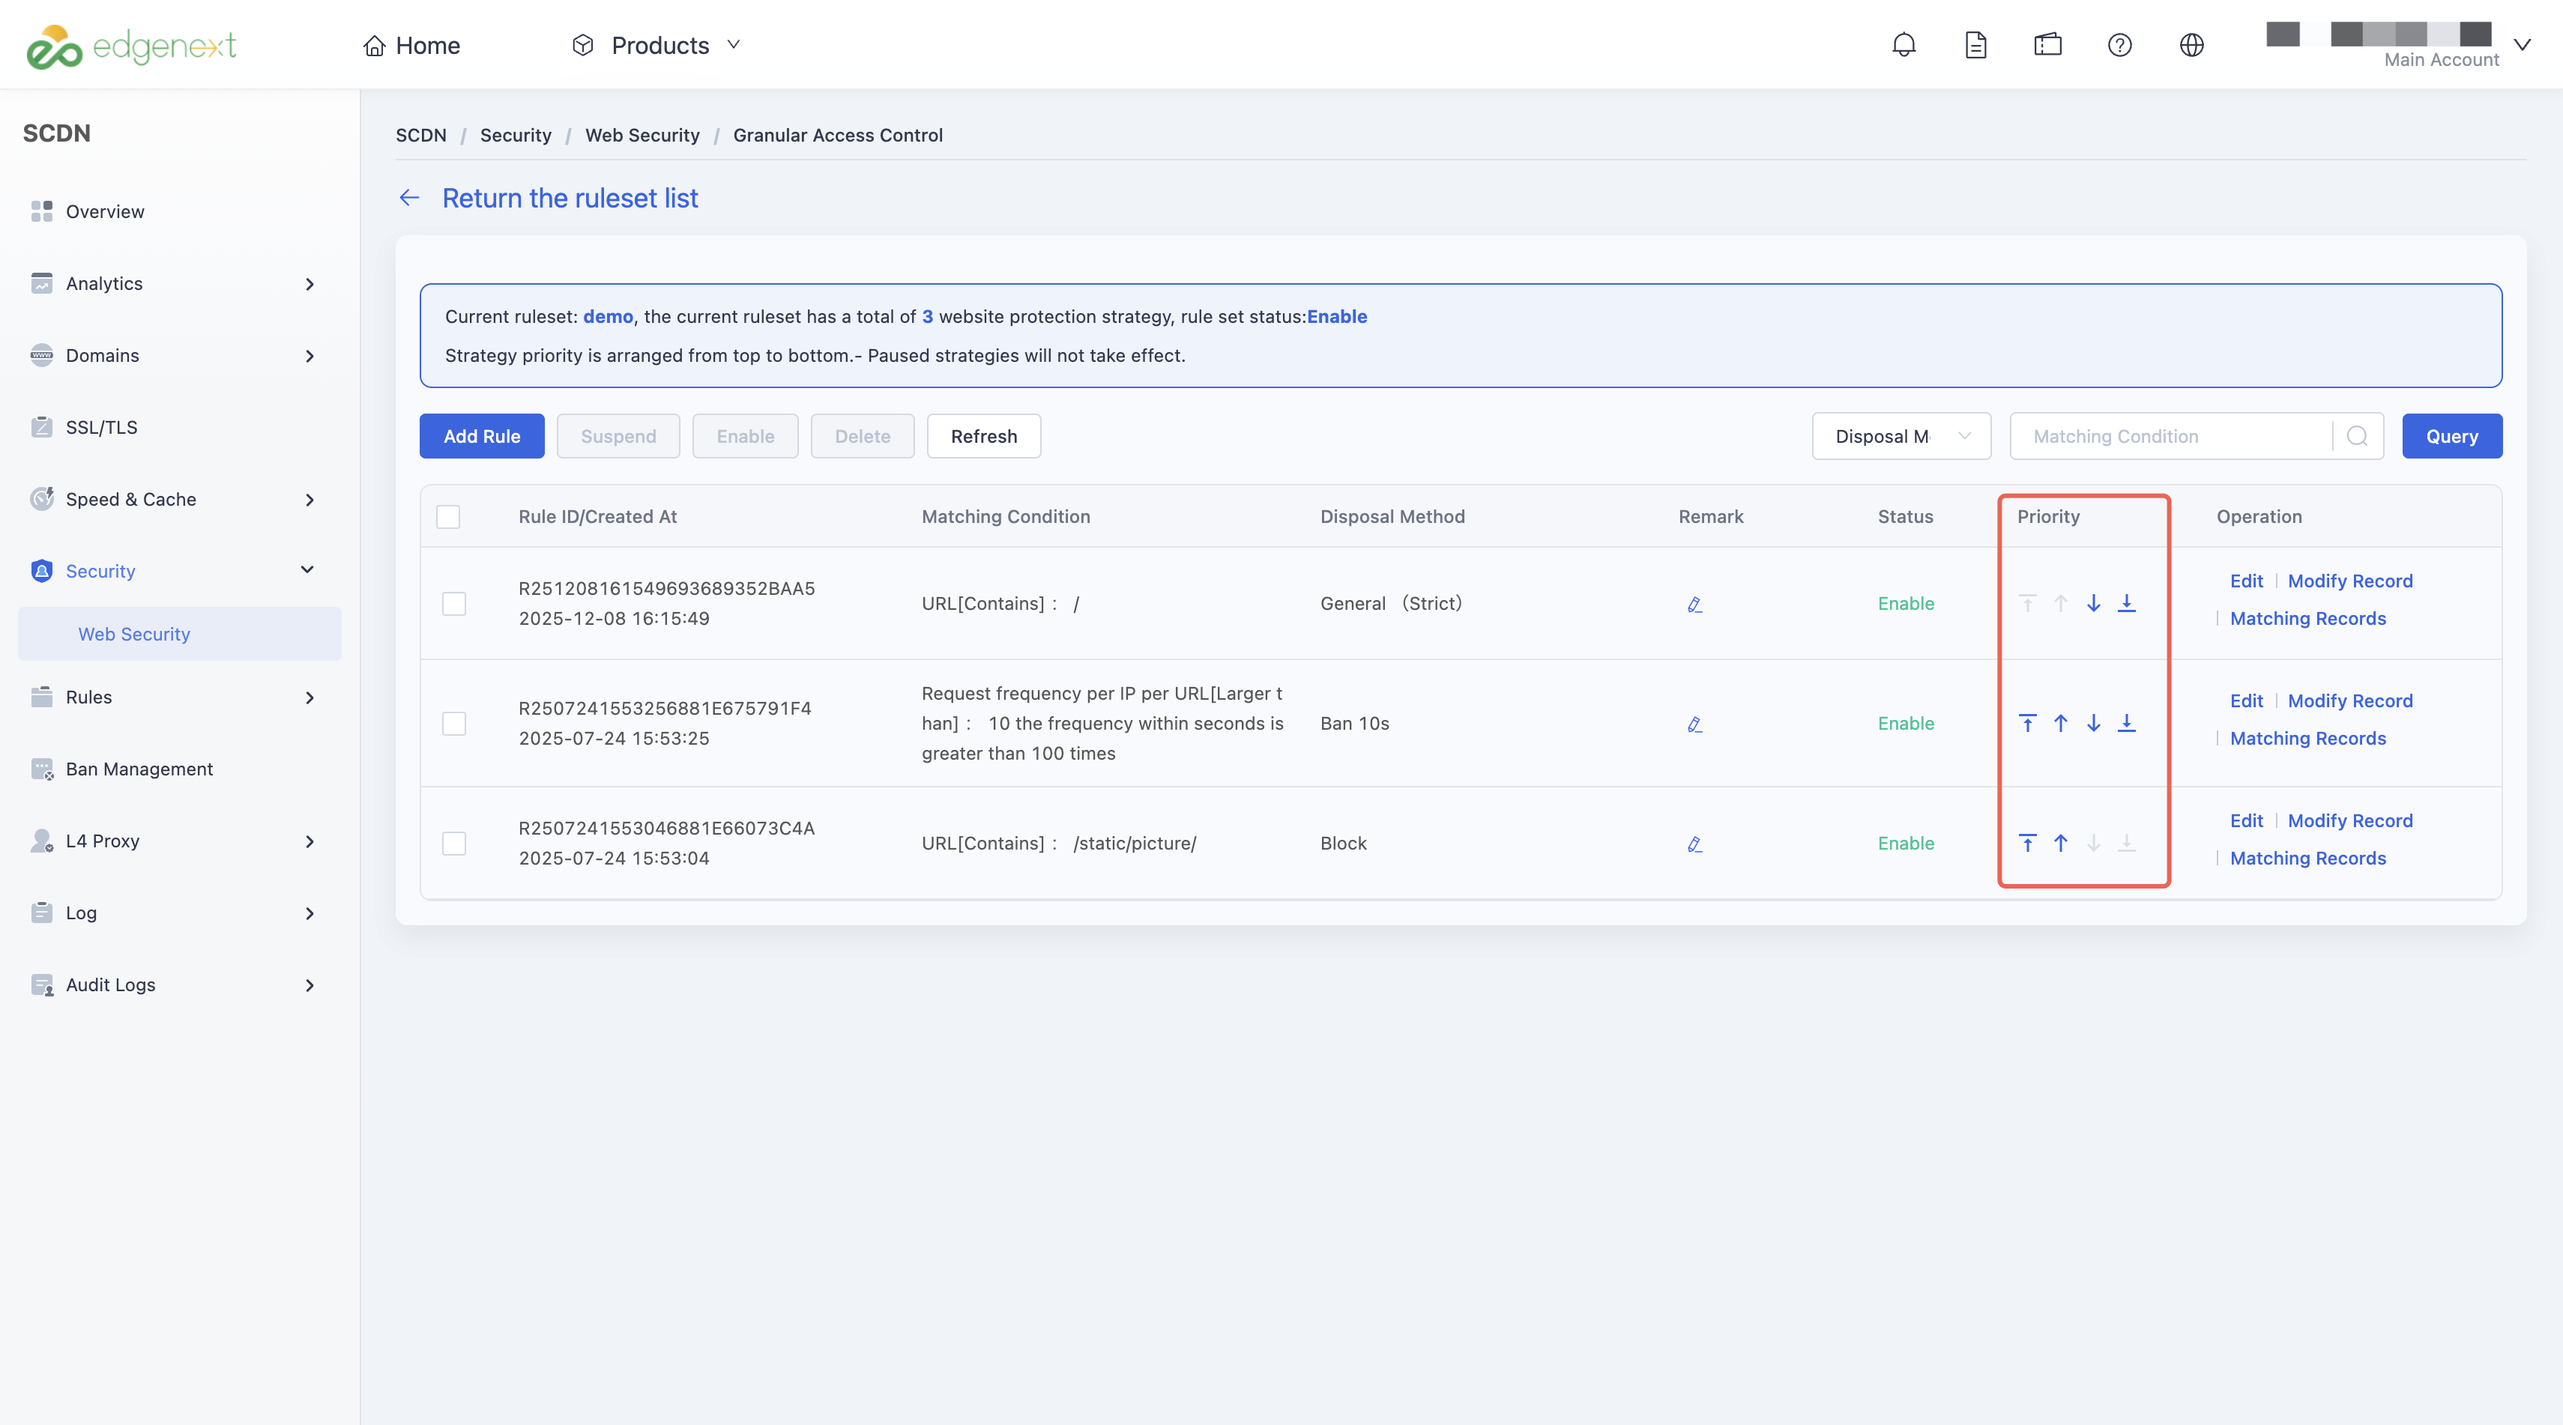2563x1425 pixels.
Task: Focus the Matching Condition search field
Action: coord(2171,435)
